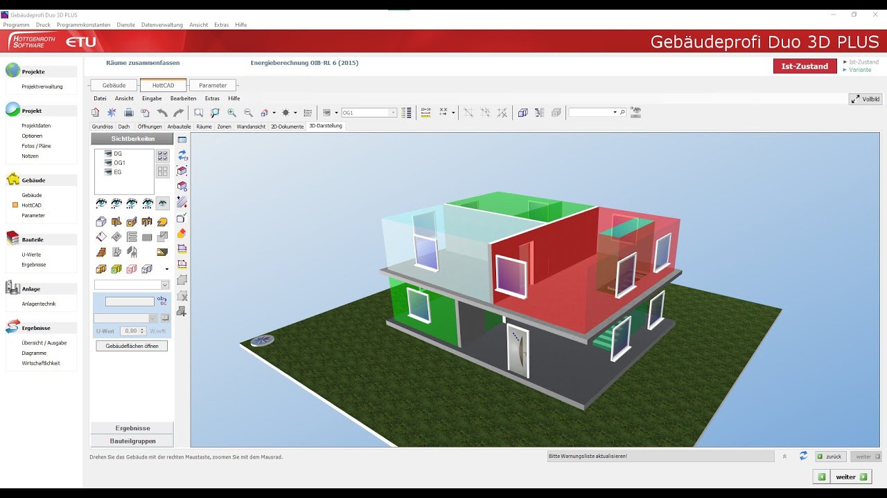Click the green back arrow button
Viewport: 887px width, 498px height.
(822, 477)
